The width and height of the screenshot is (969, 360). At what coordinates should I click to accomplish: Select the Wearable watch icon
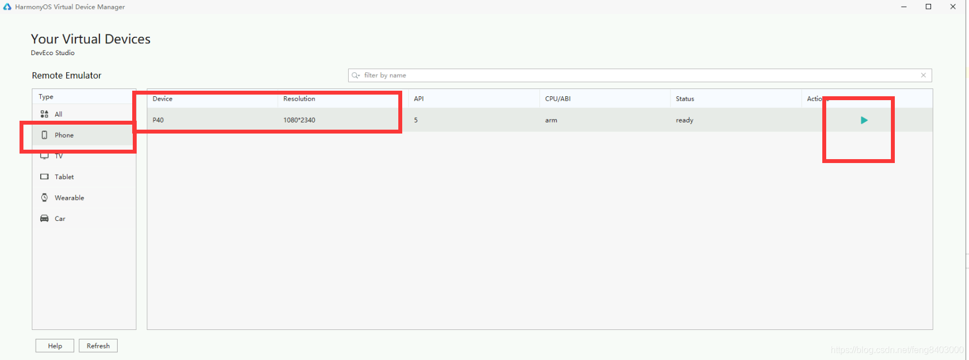[45, 198]
